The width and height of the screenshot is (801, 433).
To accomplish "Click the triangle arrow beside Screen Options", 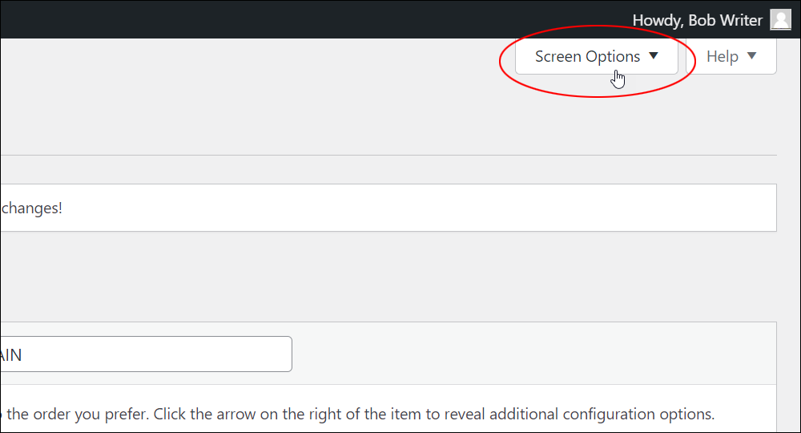I will point(654,55).
